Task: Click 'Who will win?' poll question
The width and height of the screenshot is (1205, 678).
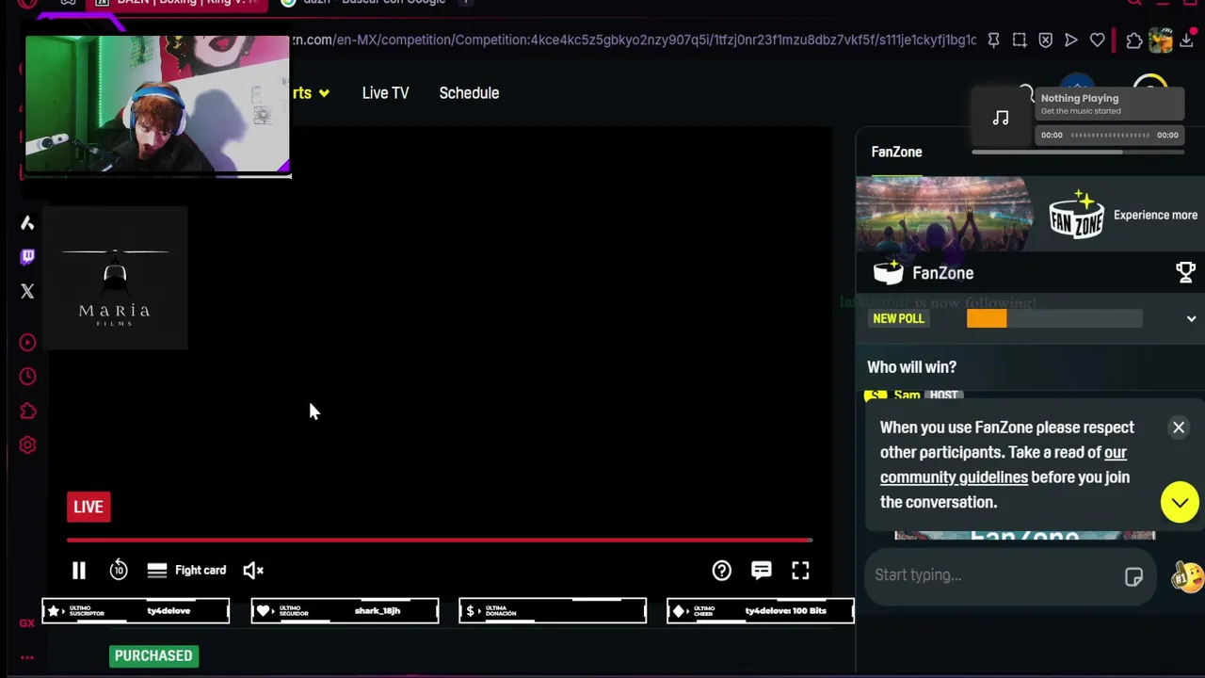Action: click(x=911, y=367)
